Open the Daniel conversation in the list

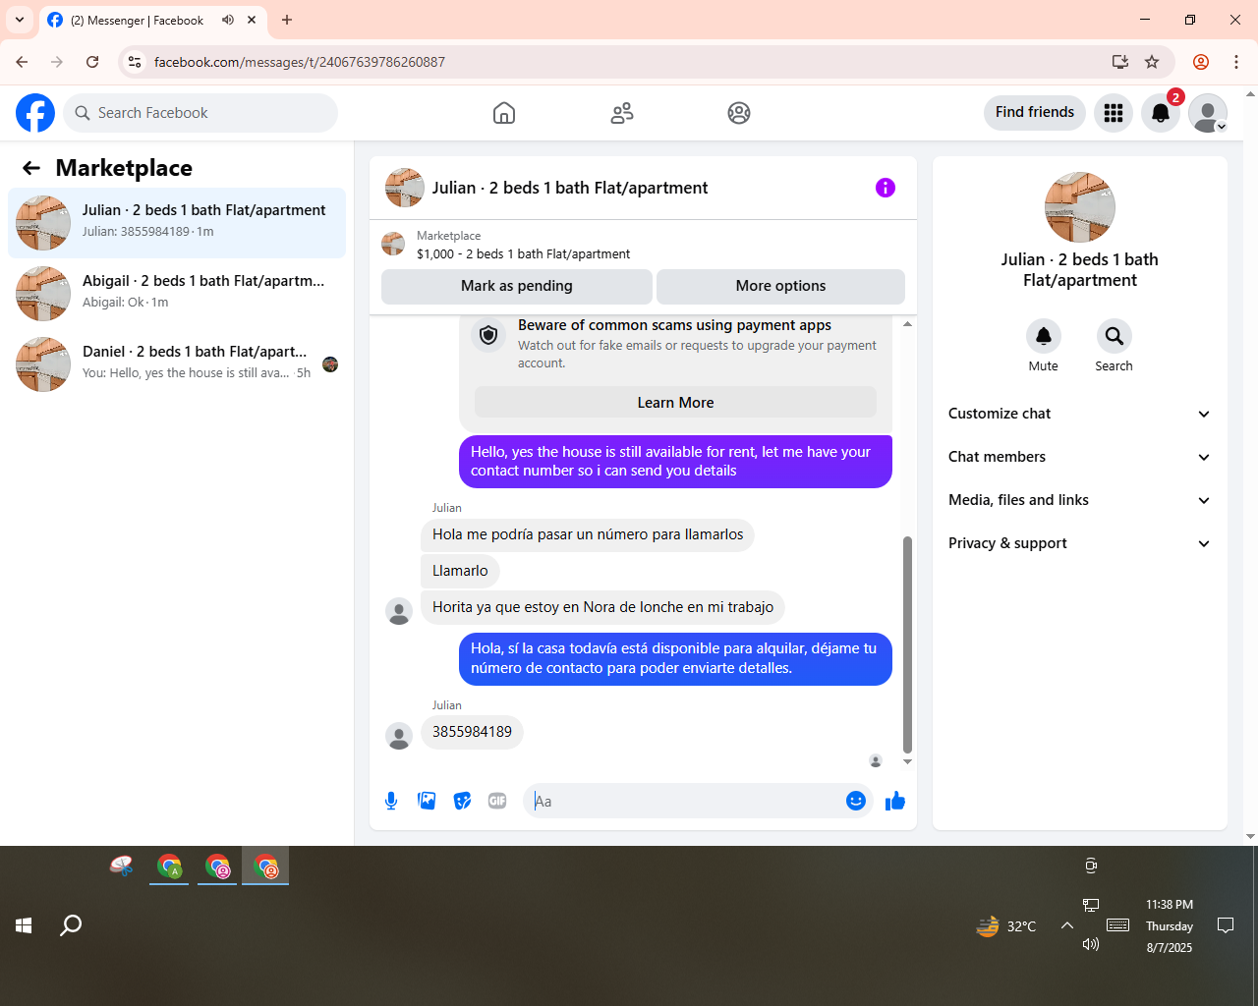tap(177, 364)
